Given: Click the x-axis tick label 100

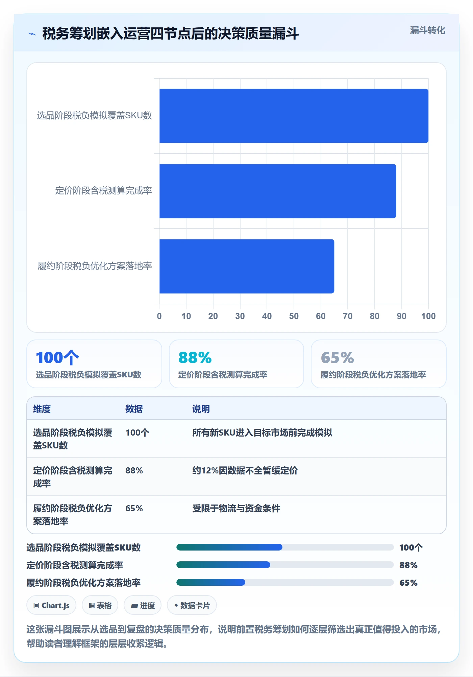Looking at the screenshot, I should click(x=428, y=316).
